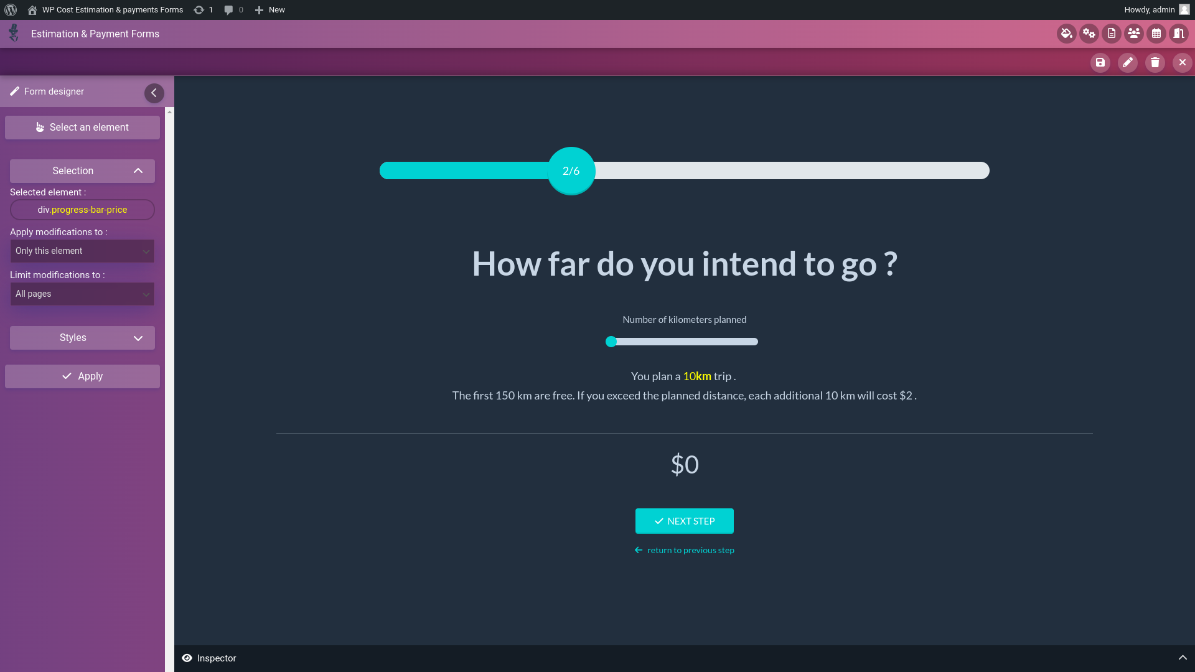Save styles with the floppy disk icon
This screenshot has height=672, width=1195.
(1100, 62)
